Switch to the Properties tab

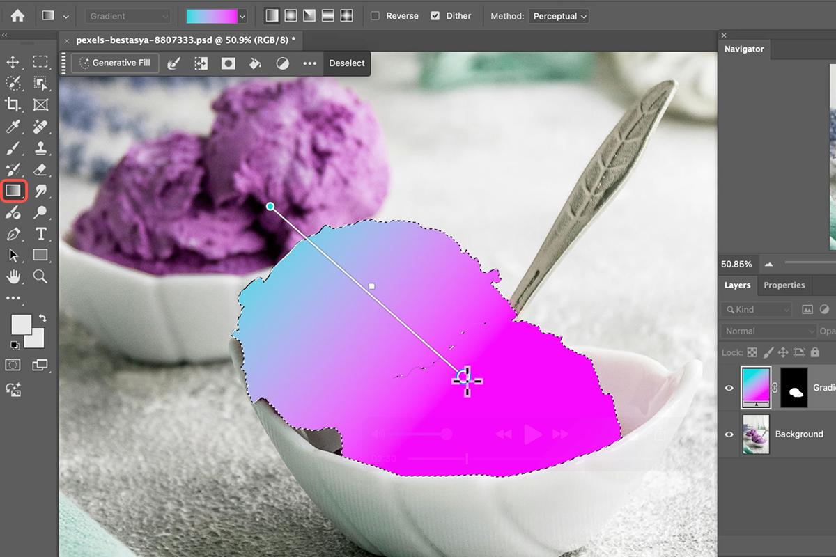click(784, 285)
